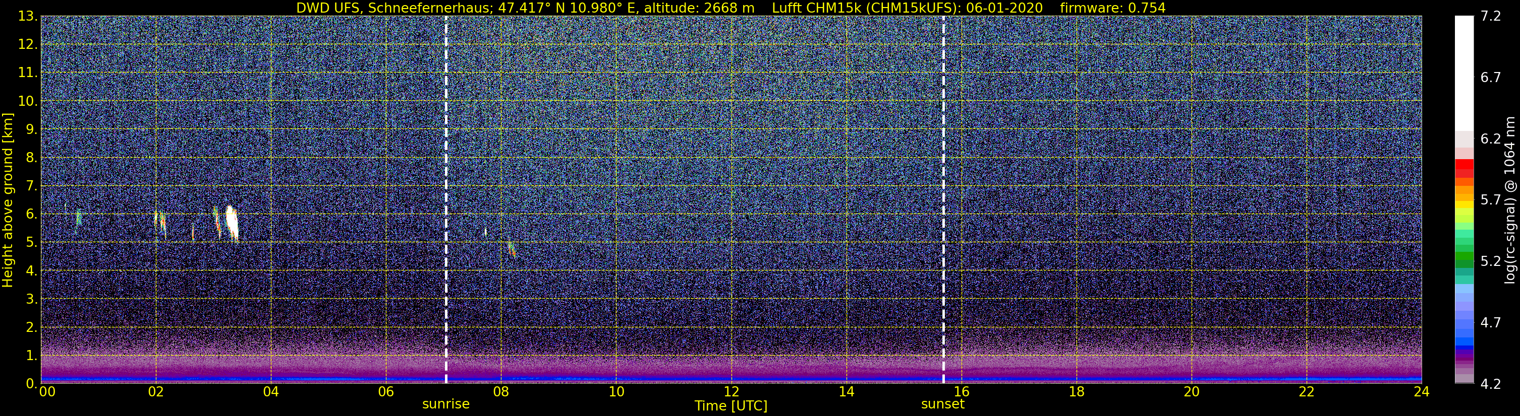Click the time axis tick '08'

[x=501, y=392]
